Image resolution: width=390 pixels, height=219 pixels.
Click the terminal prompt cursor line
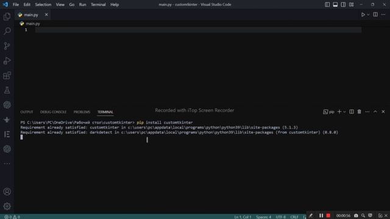pos(22,137)
